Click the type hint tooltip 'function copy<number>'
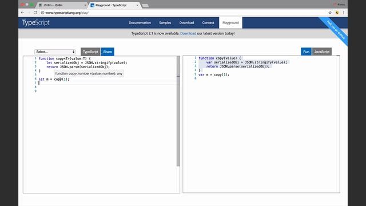 pos(89,73)
